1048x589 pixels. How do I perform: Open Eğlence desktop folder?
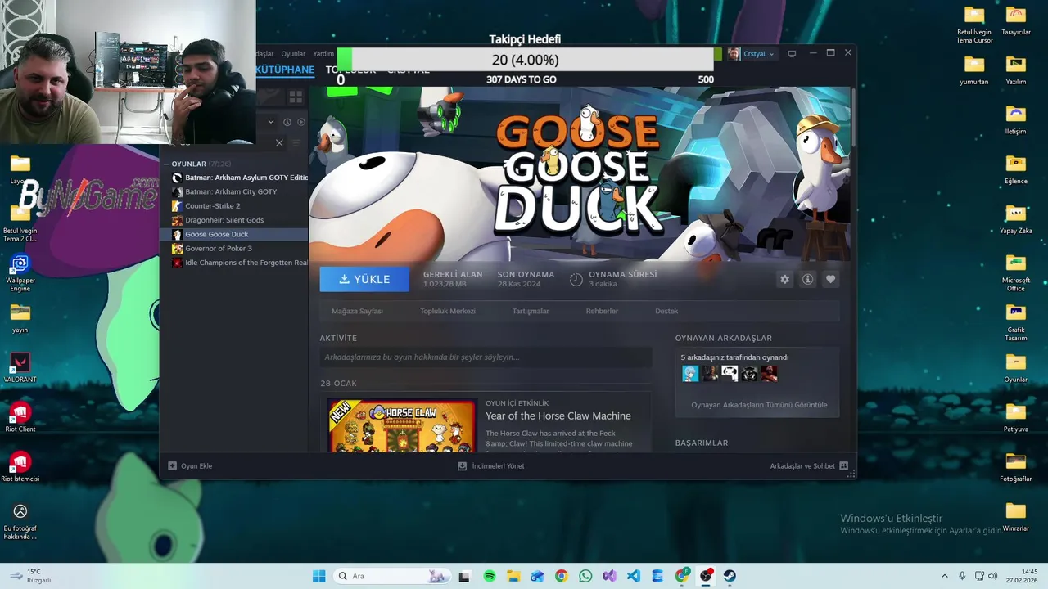click(x=1016, y=169)
